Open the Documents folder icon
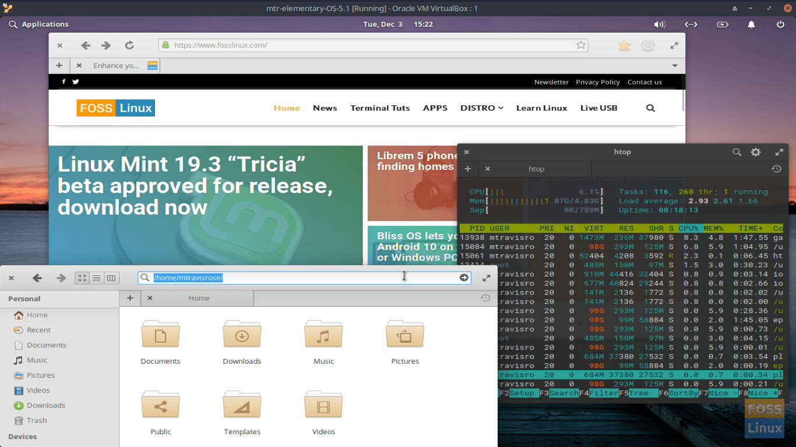The width and height of the screenshot is (796, 447). pyautogui.click(x=160, y=335)
